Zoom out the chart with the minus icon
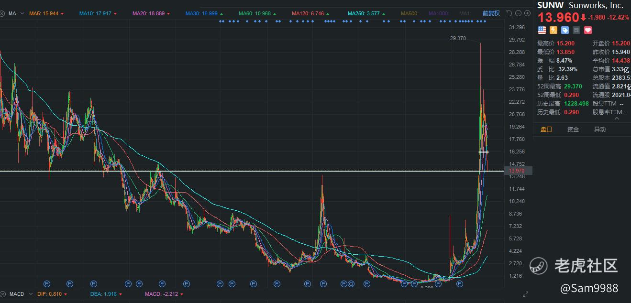 (518, 13)
